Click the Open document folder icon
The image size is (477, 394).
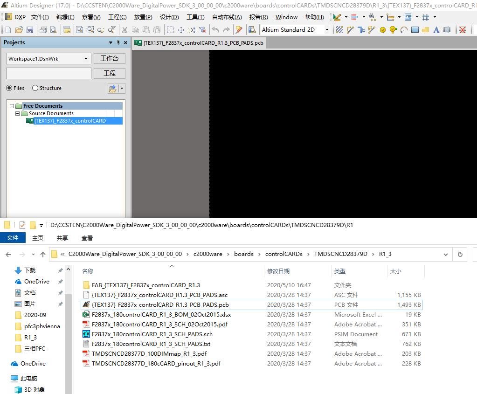tap(19, 29)
